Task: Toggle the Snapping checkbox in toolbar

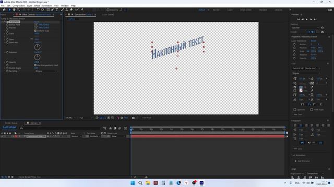Action: 108,10
